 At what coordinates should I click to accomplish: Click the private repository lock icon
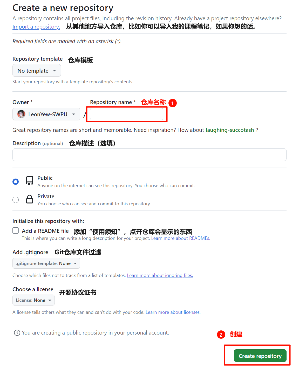(30, 199)
